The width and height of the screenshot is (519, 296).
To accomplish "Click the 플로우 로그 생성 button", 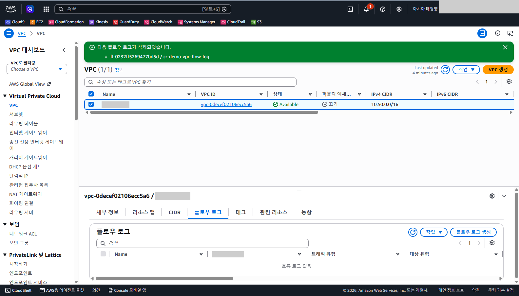I will tap(473, 232).
